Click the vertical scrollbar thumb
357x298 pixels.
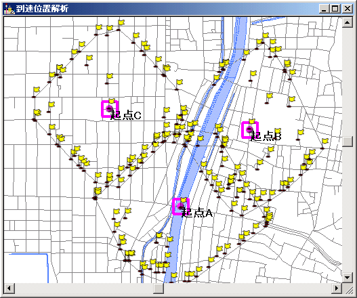pos(348,142)
